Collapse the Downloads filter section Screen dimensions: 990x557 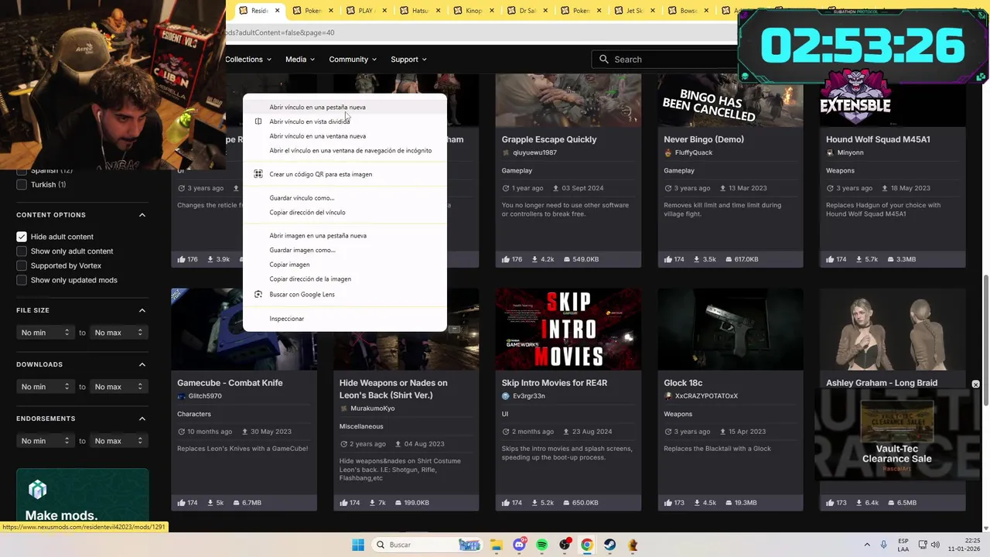[x=142, y=364]
